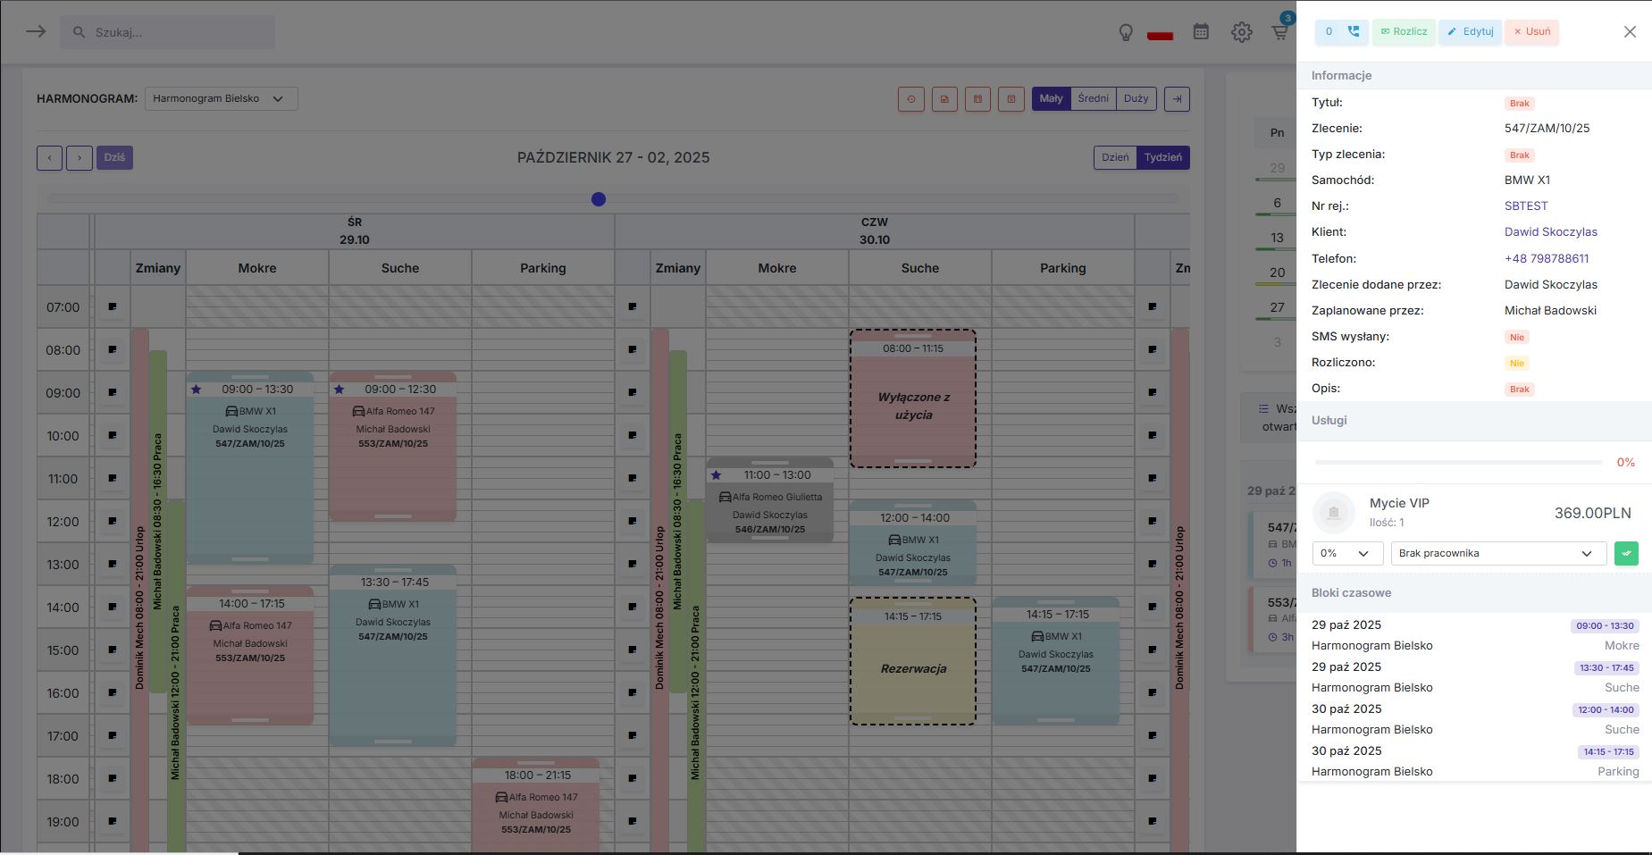Click the phone call icon button
The height and width of the screenshot is (855, 1652).
point(1353,31)
